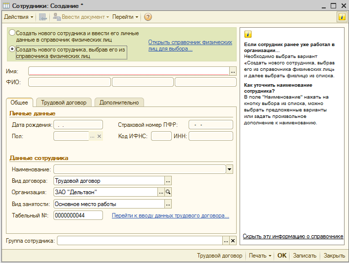Click the Дата рождения field

(78, 125)
